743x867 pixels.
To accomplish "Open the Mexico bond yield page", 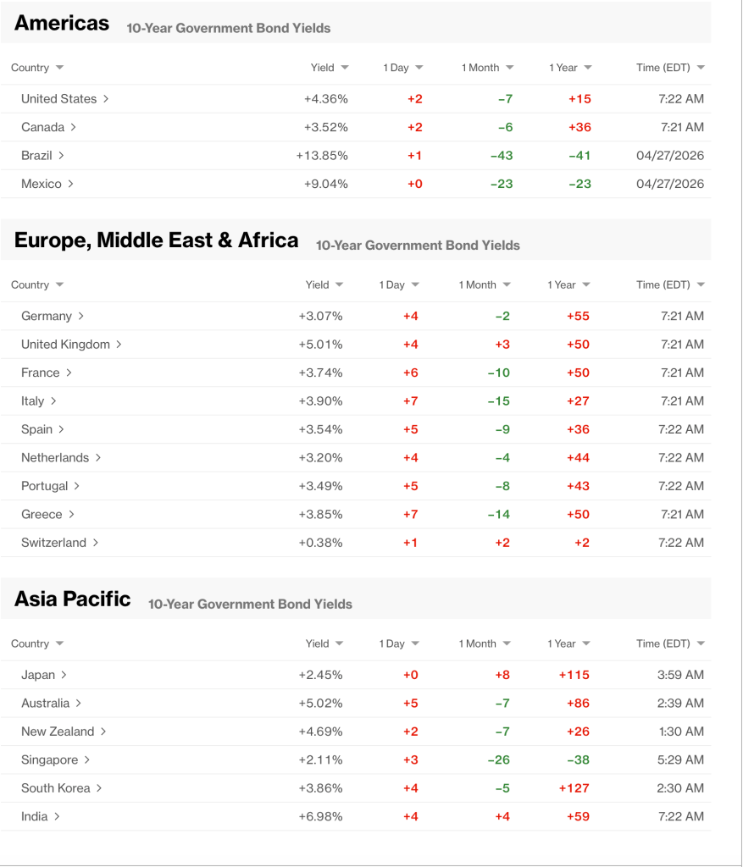I will (x=42, y=185).
